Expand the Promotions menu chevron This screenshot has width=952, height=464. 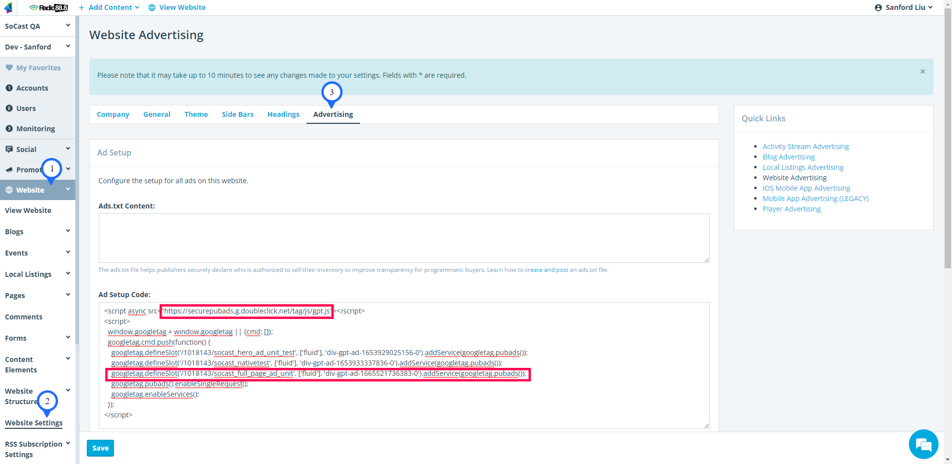pyautogui.click(x=68, y=169)
